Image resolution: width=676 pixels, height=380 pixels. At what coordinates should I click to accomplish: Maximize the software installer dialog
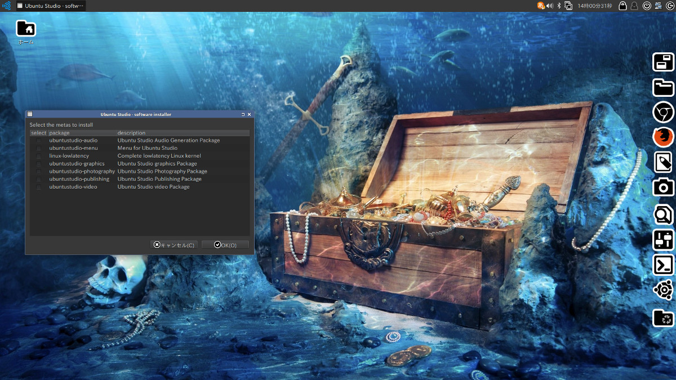(x=243, y=114)
